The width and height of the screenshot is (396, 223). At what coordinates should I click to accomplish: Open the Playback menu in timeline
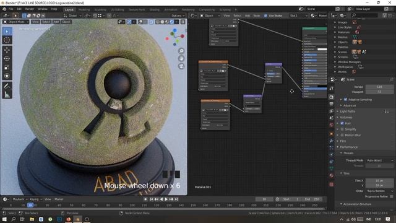20,199
